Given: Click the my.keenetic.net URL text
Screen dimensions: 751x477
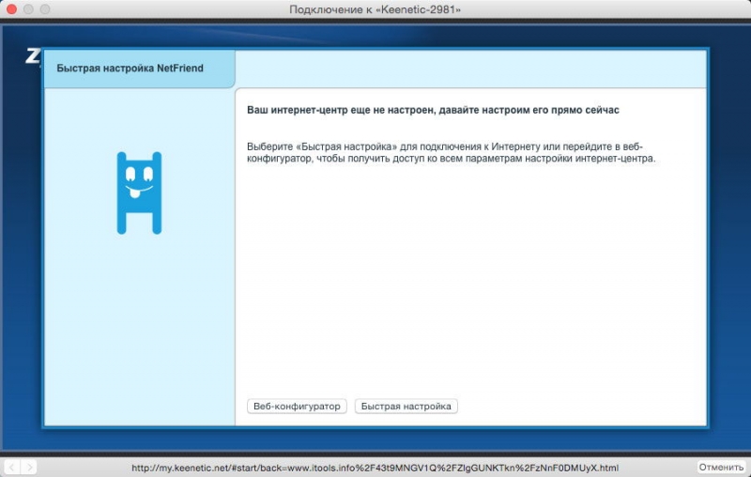Looking at the screenshot, I should (375, 468).
